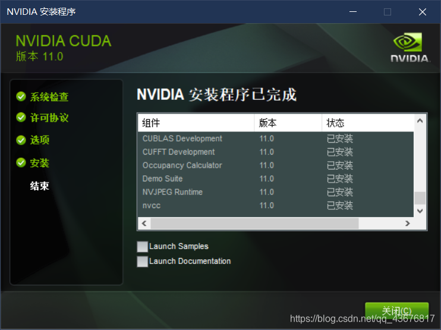This screenshot has width=441, height=330.
Task: Select the 选项 step
Action: [40, 140]
